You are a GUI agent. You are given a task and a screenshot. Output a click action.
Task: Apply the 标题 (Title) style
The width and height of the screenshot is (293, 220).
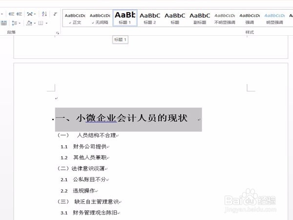pyautogui.click(x=175, y=19)
